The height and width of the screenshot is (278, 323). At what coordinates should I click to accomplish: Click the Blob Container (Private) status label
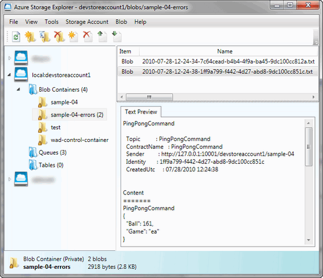[x=53, y=259]
